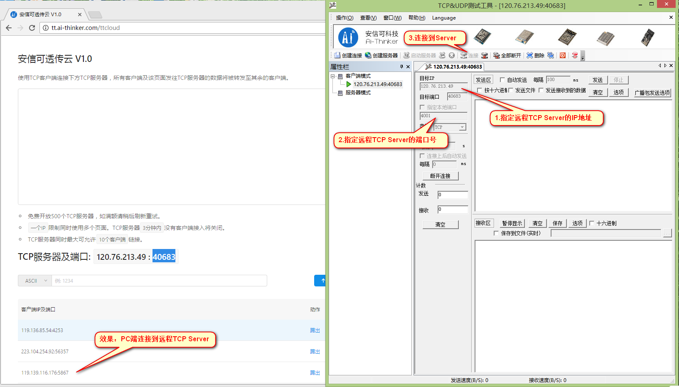The width and height of the screenshot is (679, 387).
Task: Click the 例: 1234 message input field
Action: tap(159, 281)
